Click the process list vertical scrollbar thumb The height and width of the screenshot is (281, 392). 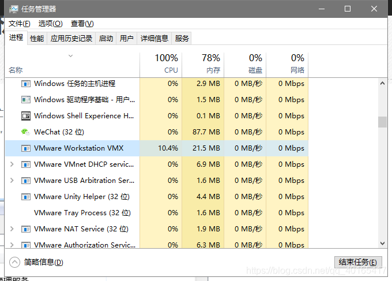tap(382, 122)
